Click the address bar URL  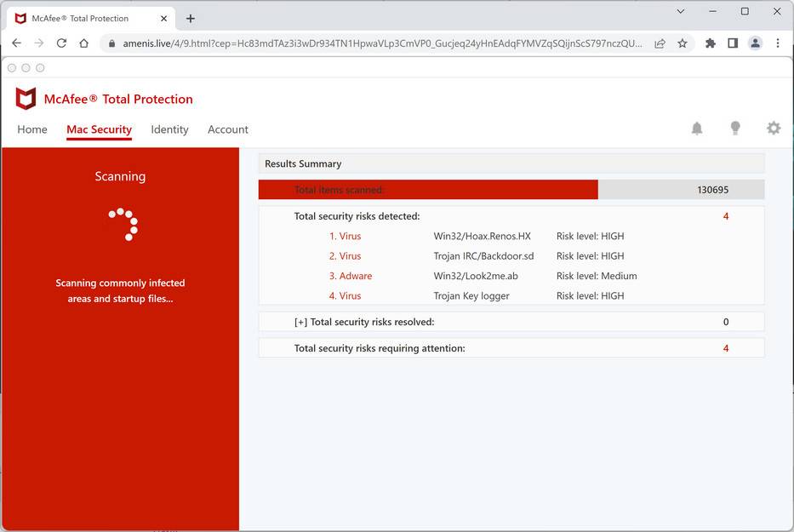coord(382,43)
